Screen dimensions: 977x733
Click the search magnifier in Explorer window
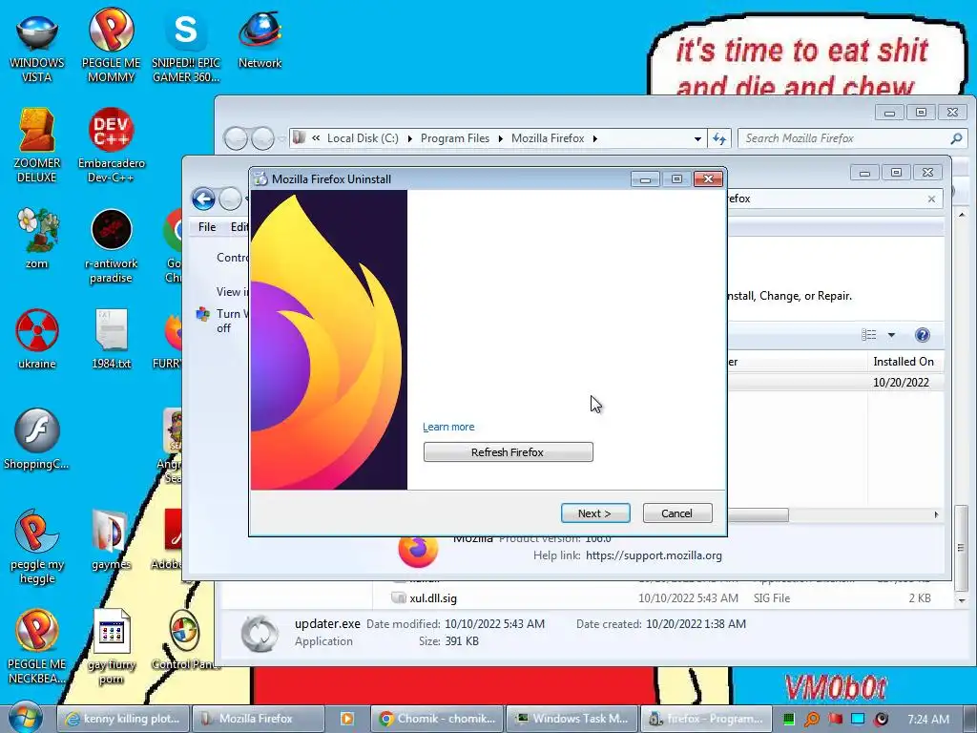coord(956,138)
